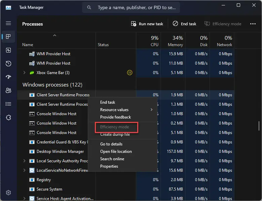Click End task in the toolbar

184,24
